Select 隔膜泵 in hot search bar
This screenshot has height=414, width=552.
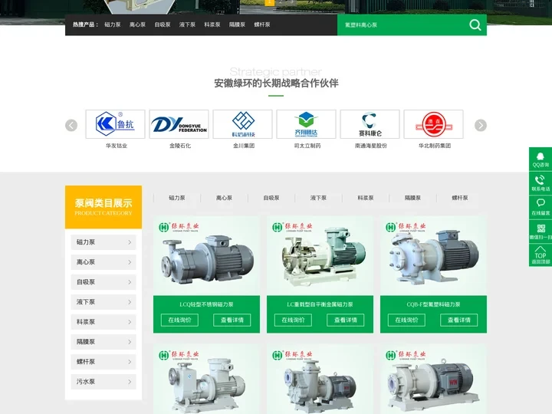tap(237, 25)
